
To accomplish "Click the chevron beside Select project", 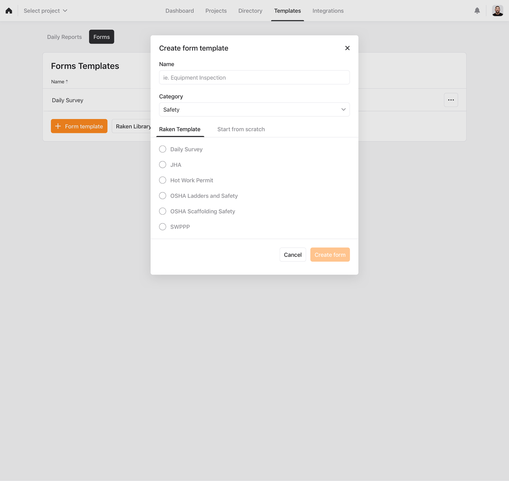I will [65, 11].
